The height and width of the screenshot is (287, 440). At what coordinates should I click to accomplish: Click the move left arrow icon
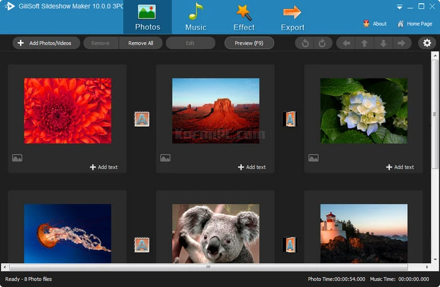pyautogui.click(x=345, y=43)
